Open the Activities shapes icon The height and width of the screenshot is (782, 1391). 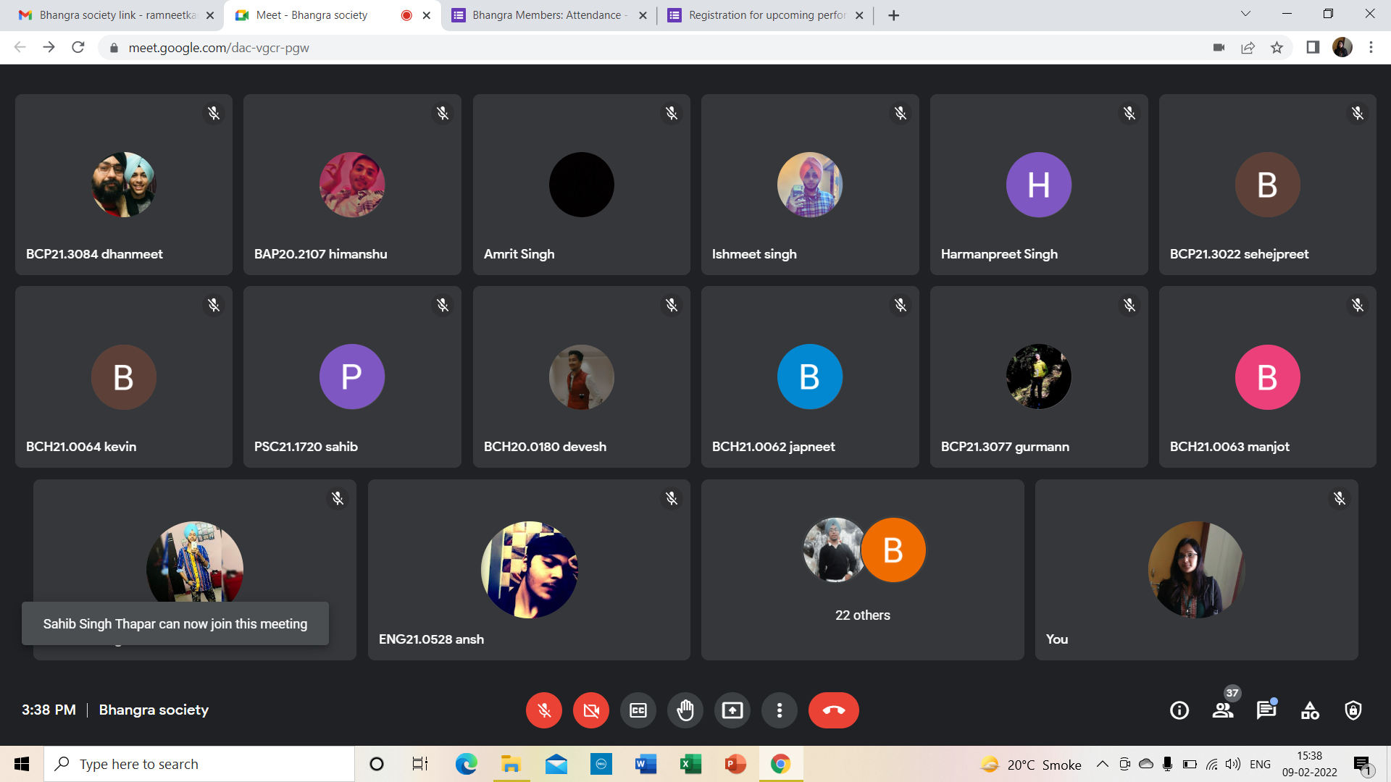(x=1310, y=710)
